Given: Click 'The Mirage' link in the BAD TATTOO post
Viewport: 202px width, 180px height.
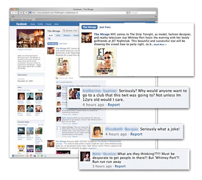Looking at the screenshot, I should [61, 141].
